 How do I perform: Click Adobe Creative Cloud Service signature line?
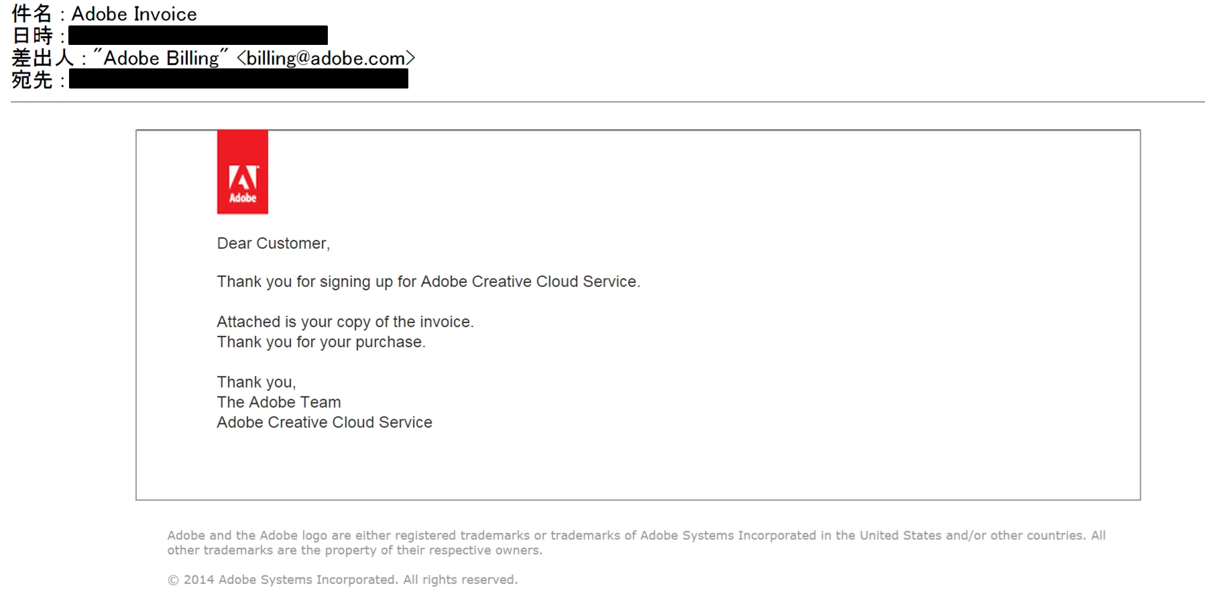click(x=325, y=422)
